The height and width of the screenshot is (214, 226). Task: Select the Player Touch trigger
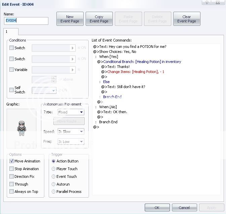point(54,169)
